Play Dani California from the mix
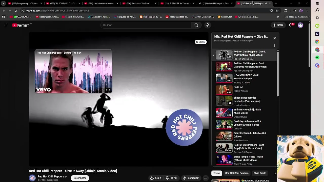Image resolution: width=324 pixels, height=182 pixels. [244, 67]
